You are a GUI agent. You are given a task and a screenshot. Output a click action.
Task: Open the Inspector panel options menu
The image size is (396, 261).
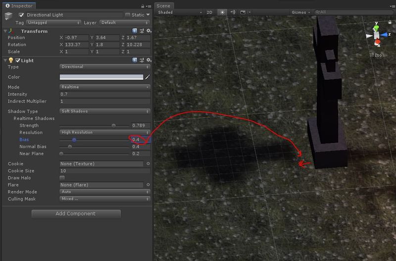tap(148, 6)
